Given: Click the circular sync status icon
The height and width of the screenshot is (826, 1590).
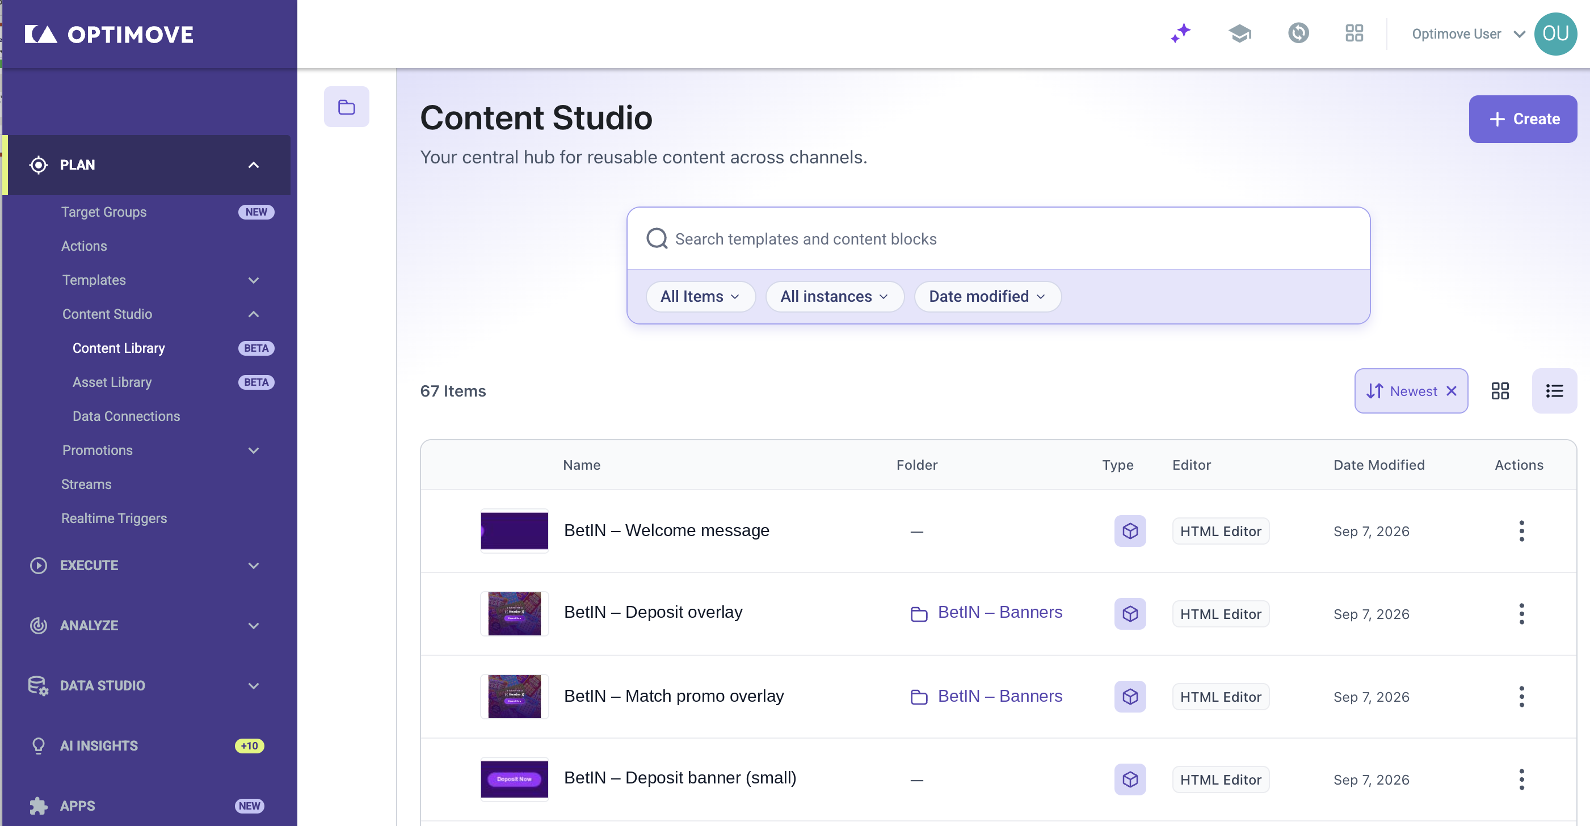Looking at the screenshot, I should 1298,33.
